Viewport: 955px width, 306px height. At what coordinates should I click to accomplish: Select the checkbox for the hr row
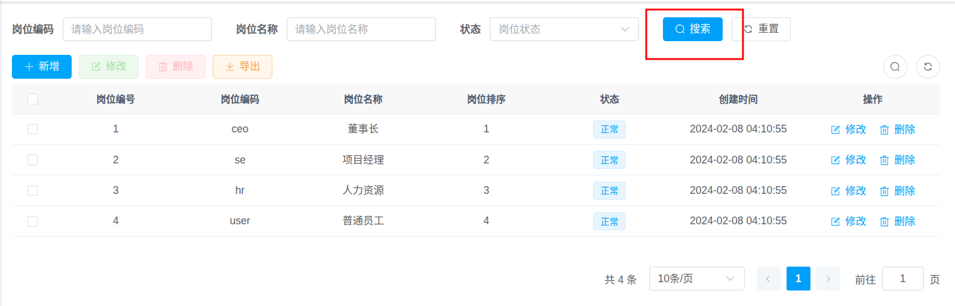click(33, 190)
